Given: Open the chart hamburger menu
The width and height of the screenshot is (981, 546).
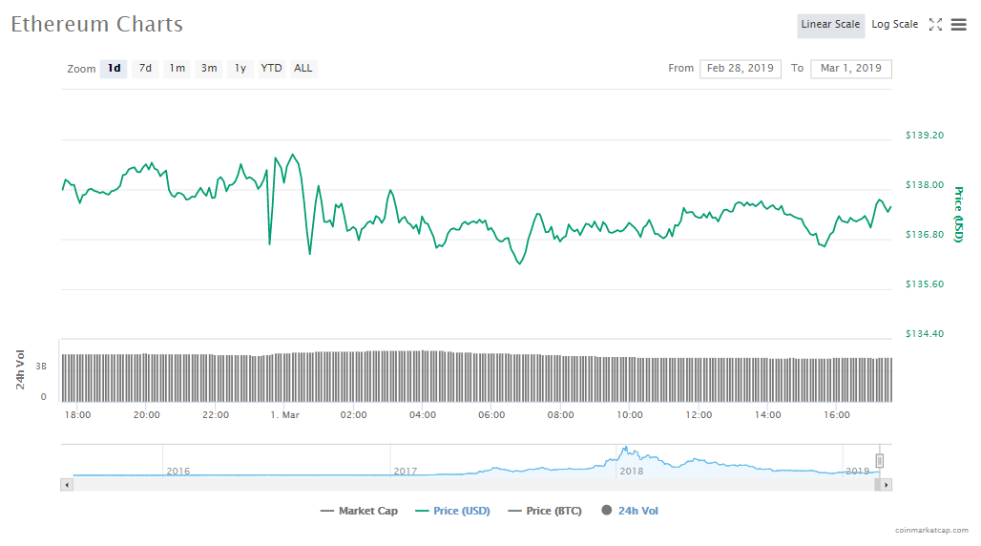Looking at the screenshot, I should (x=958, y=25).
